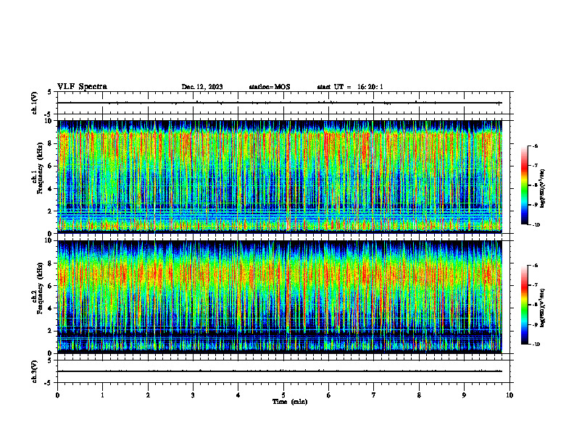Screen dimensions: 574x443
Task: Click time axis tick label "5"
Action: point(283,395)
